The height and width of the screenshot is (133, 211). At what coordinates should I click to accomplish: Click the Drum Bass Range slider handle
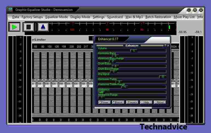(113, 72)
